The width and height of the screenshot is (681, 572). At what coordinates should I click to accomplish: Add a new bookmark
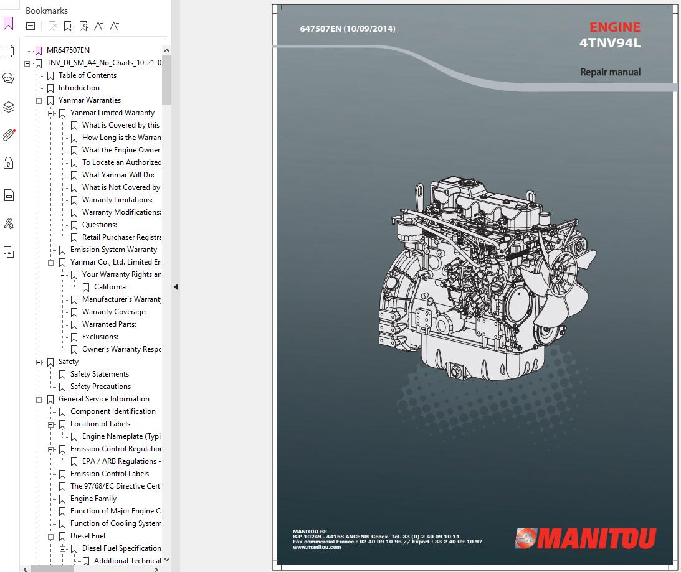pos(68,27)
